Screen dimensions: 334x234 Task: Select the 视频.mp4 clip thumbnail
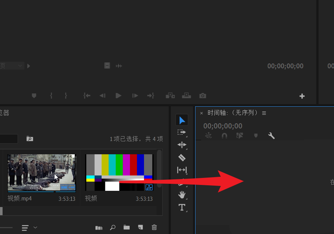point(41,172)
